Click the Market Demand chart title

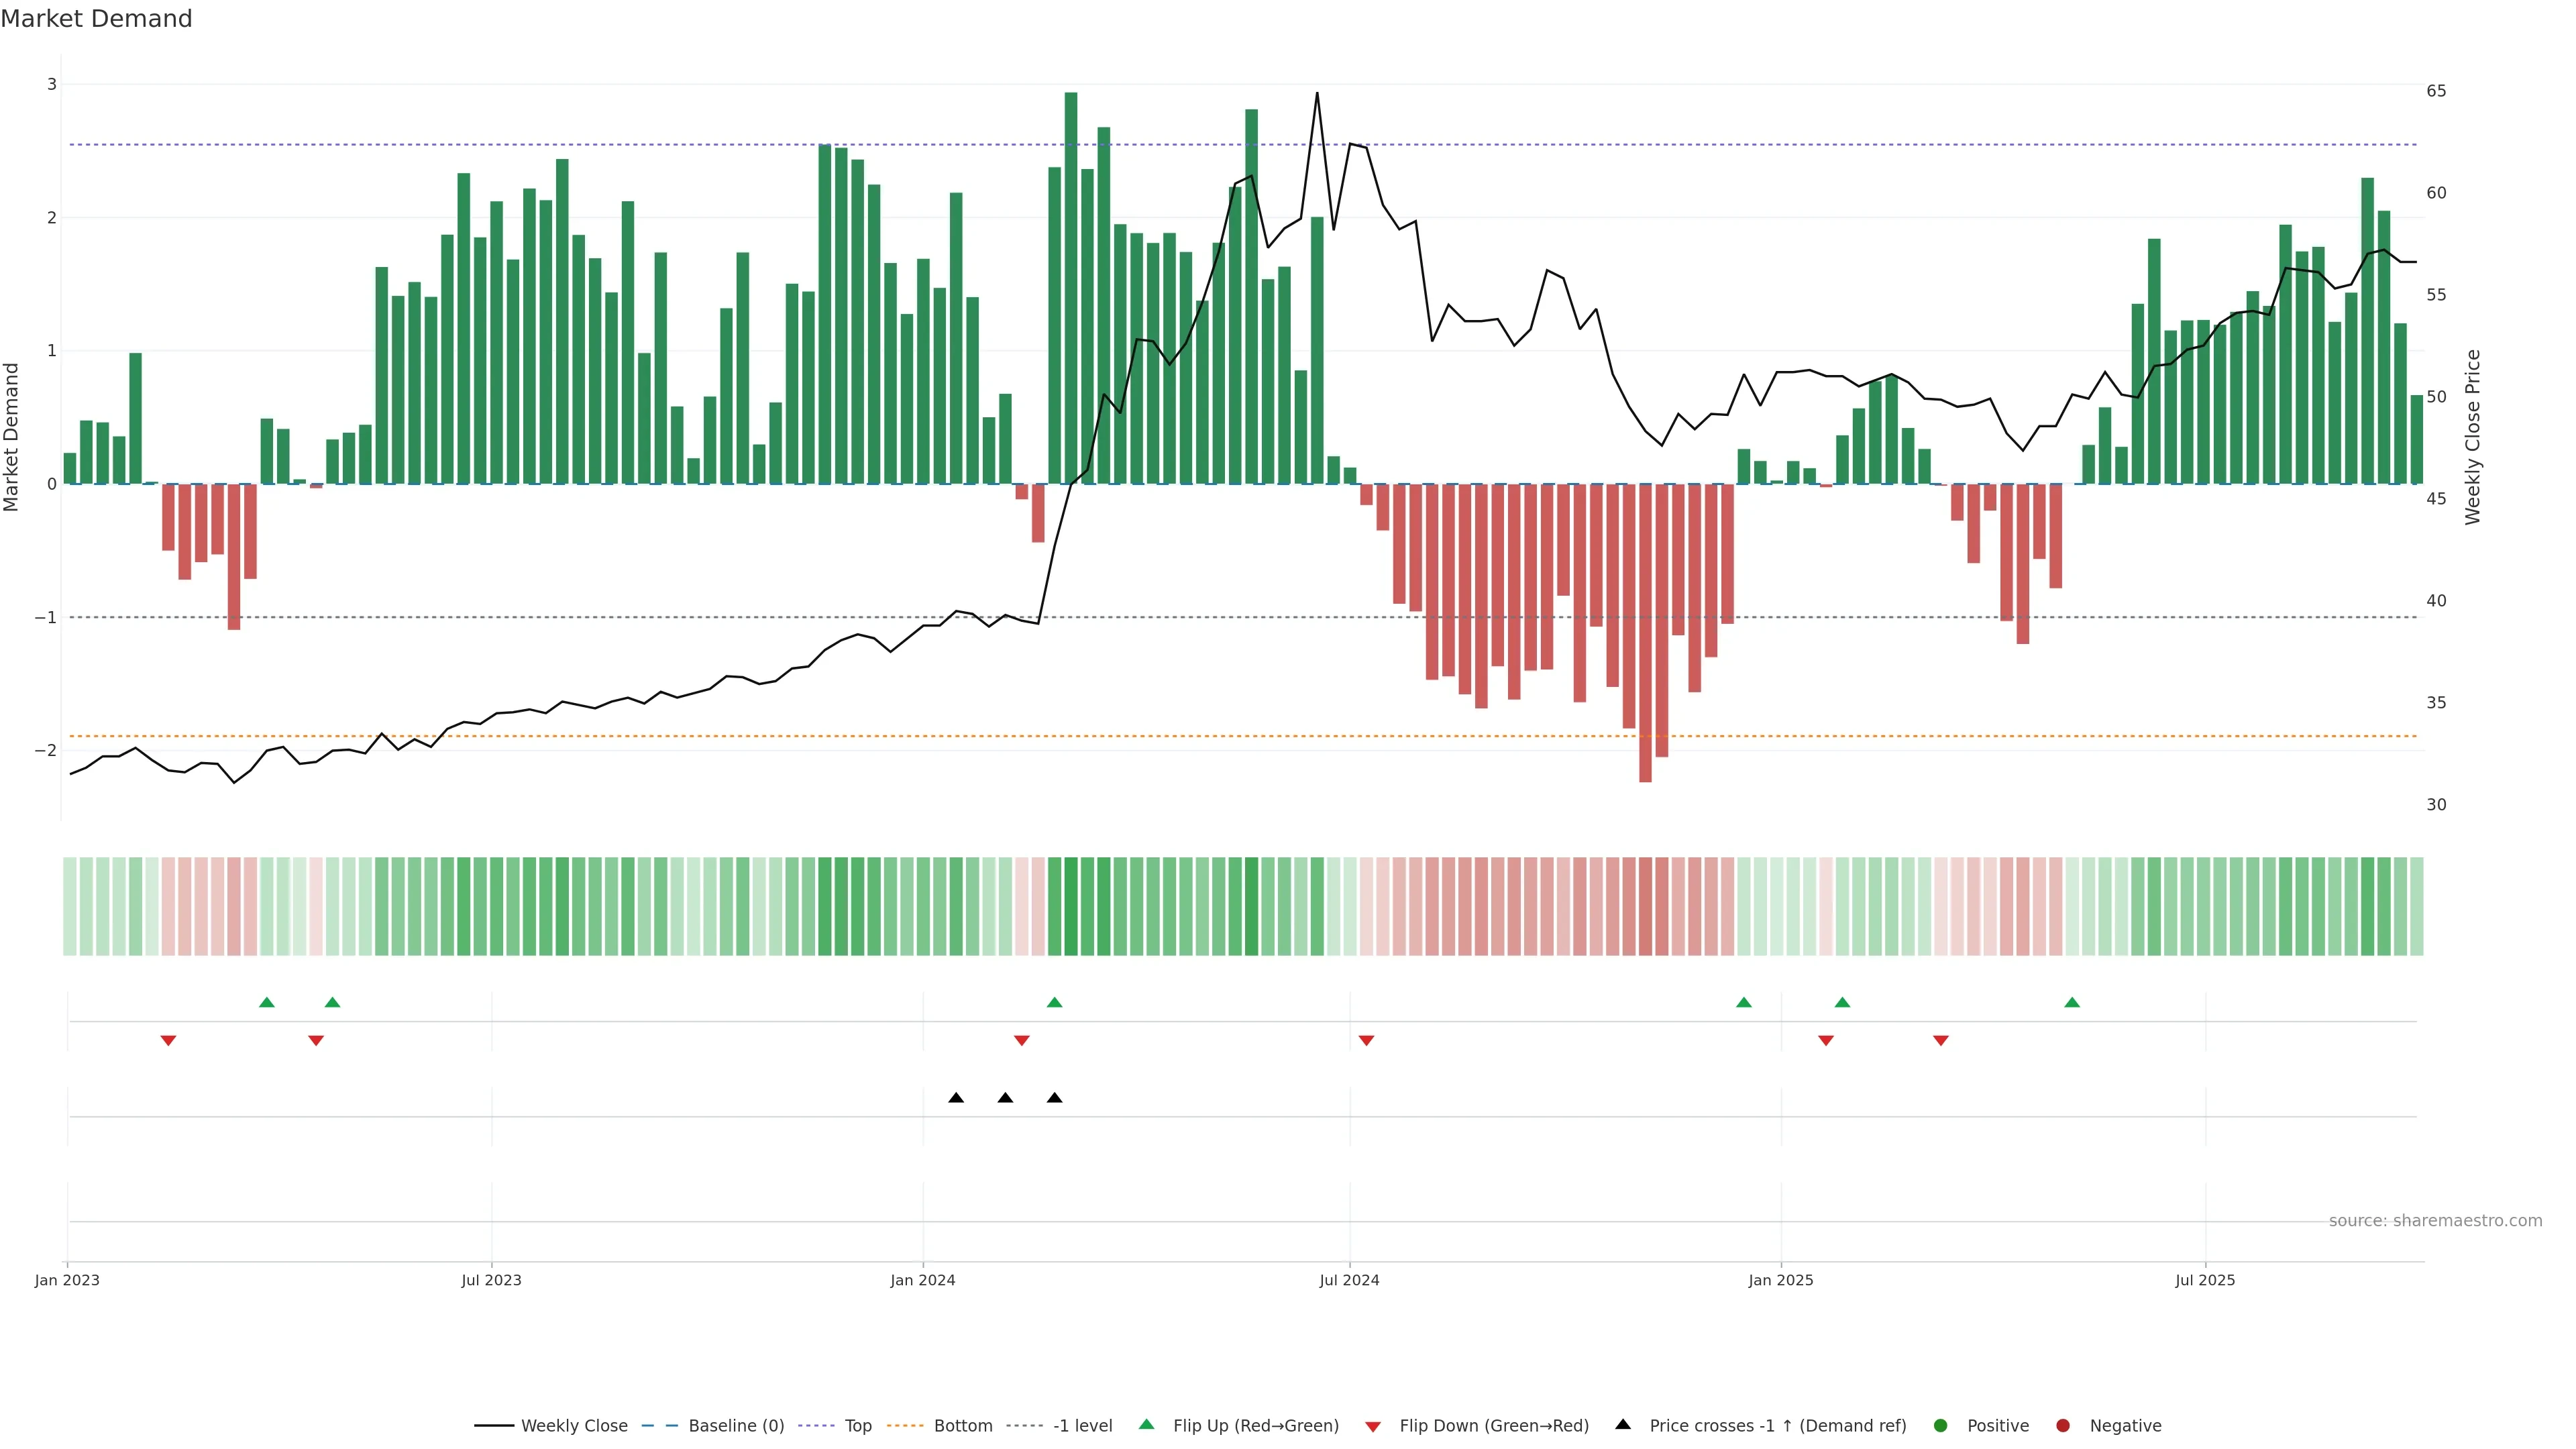coord(96,19)
